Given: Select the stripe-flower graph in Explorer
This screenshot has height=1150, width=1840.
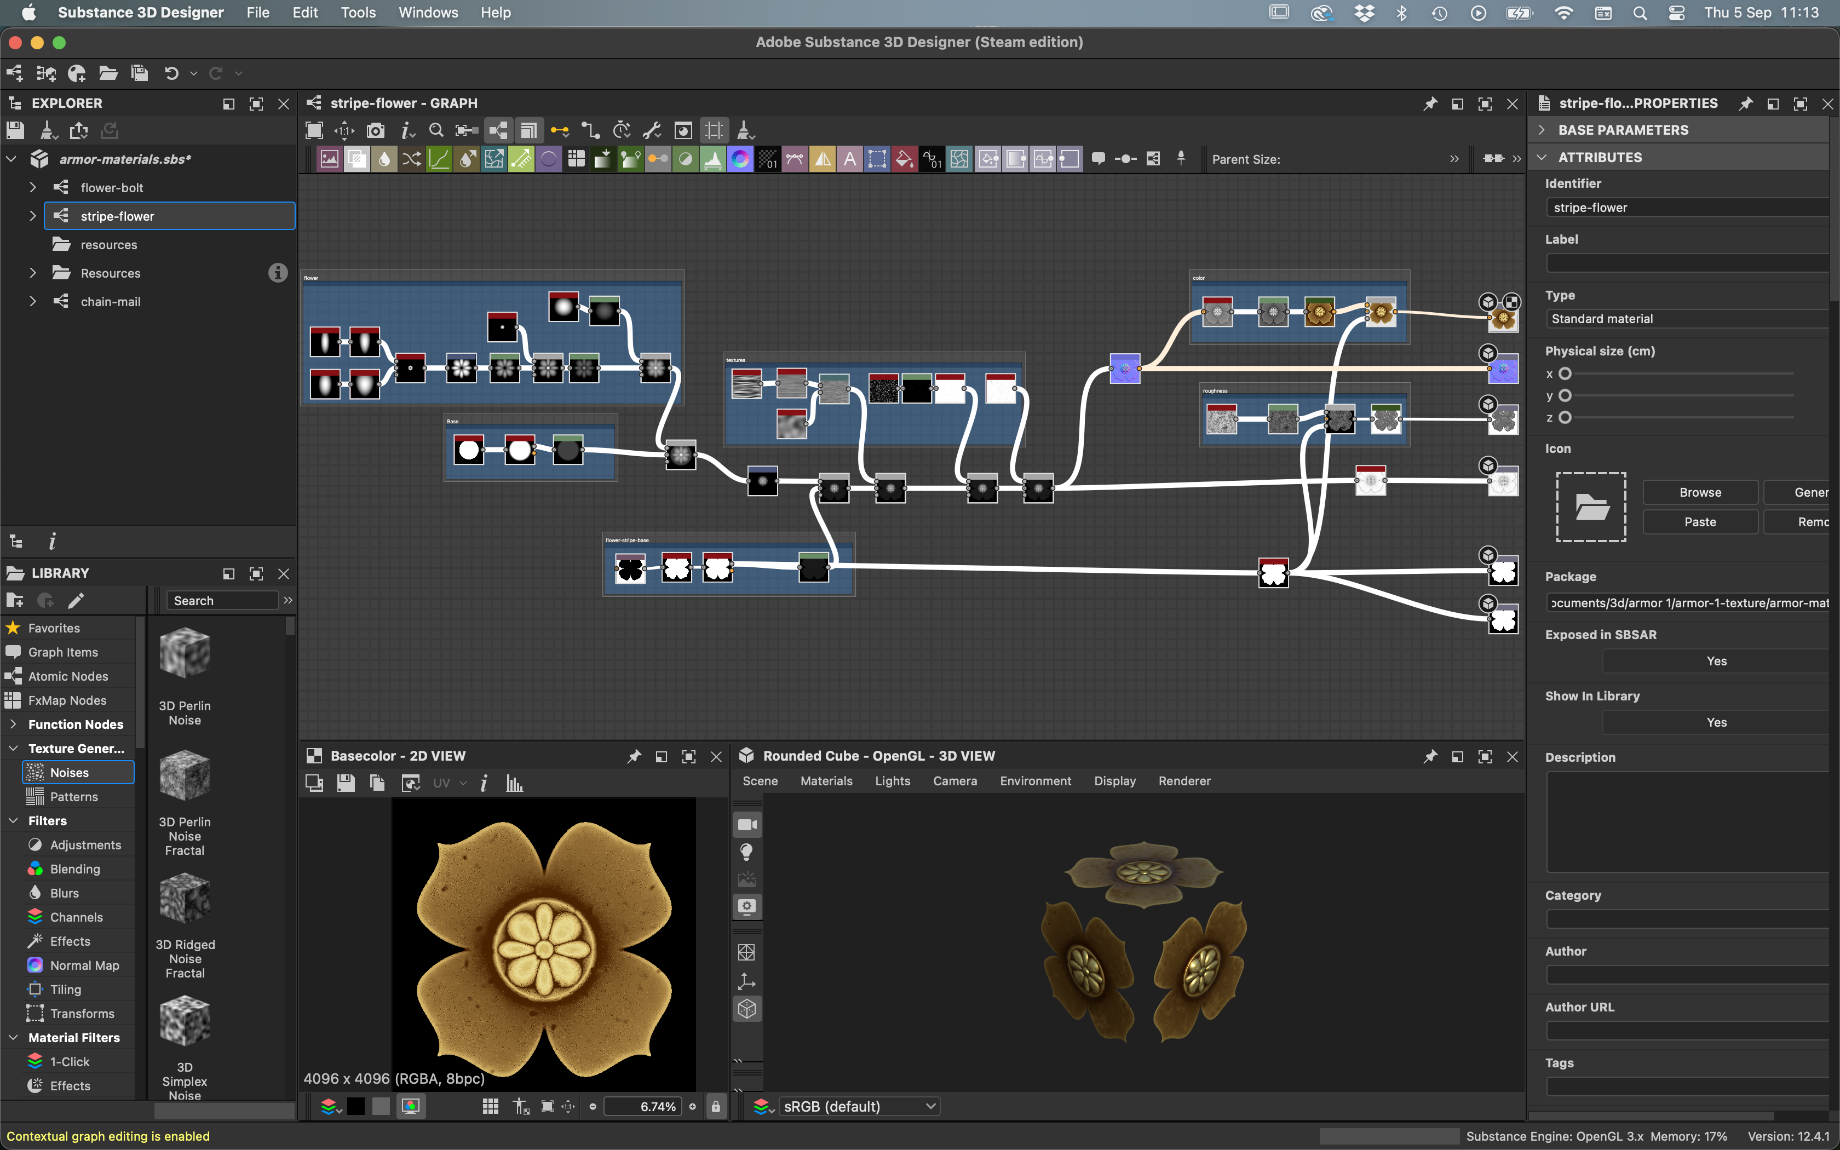Looking at the screenshot, I should click(170, 216).
